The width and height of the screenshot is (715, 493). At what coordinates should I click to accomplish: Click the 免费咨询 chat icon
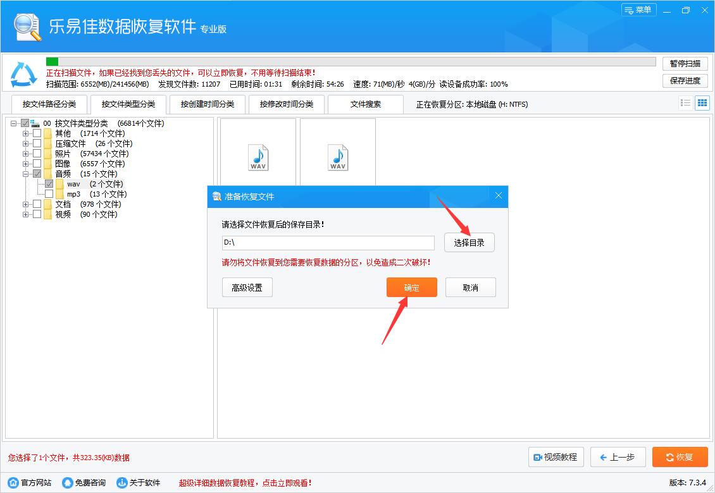[x=68, y=482]
